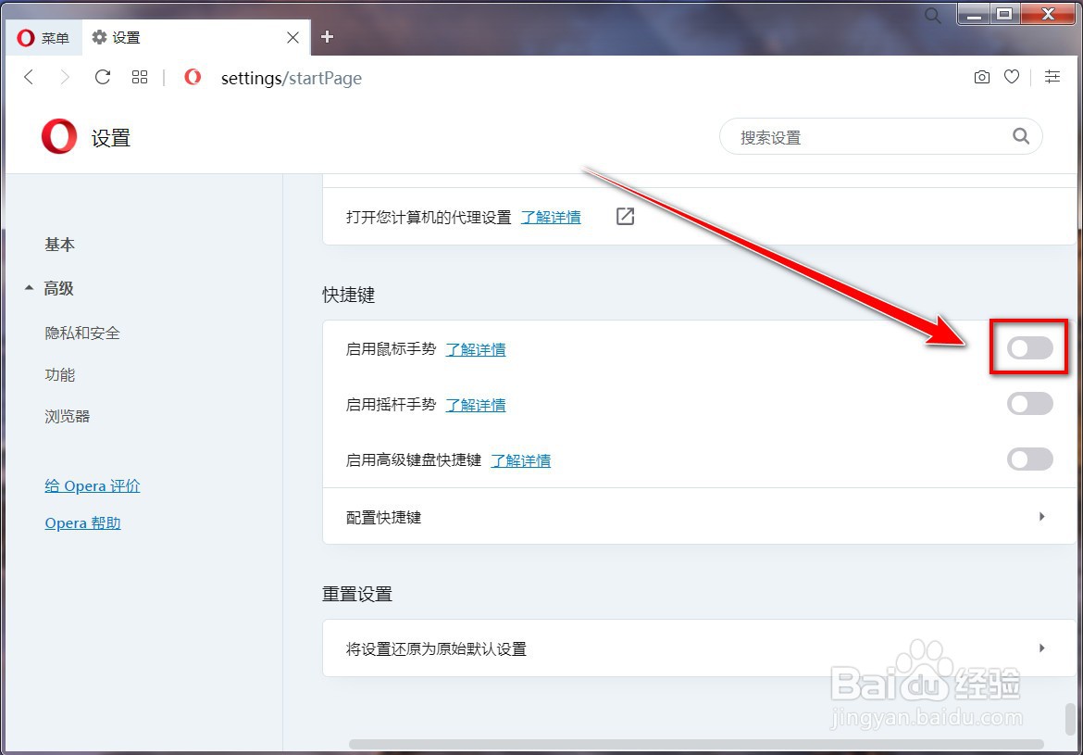1083x755 pixels.
Task: Click the search icon in 搜索设置 field
Action: [1021, 136]
